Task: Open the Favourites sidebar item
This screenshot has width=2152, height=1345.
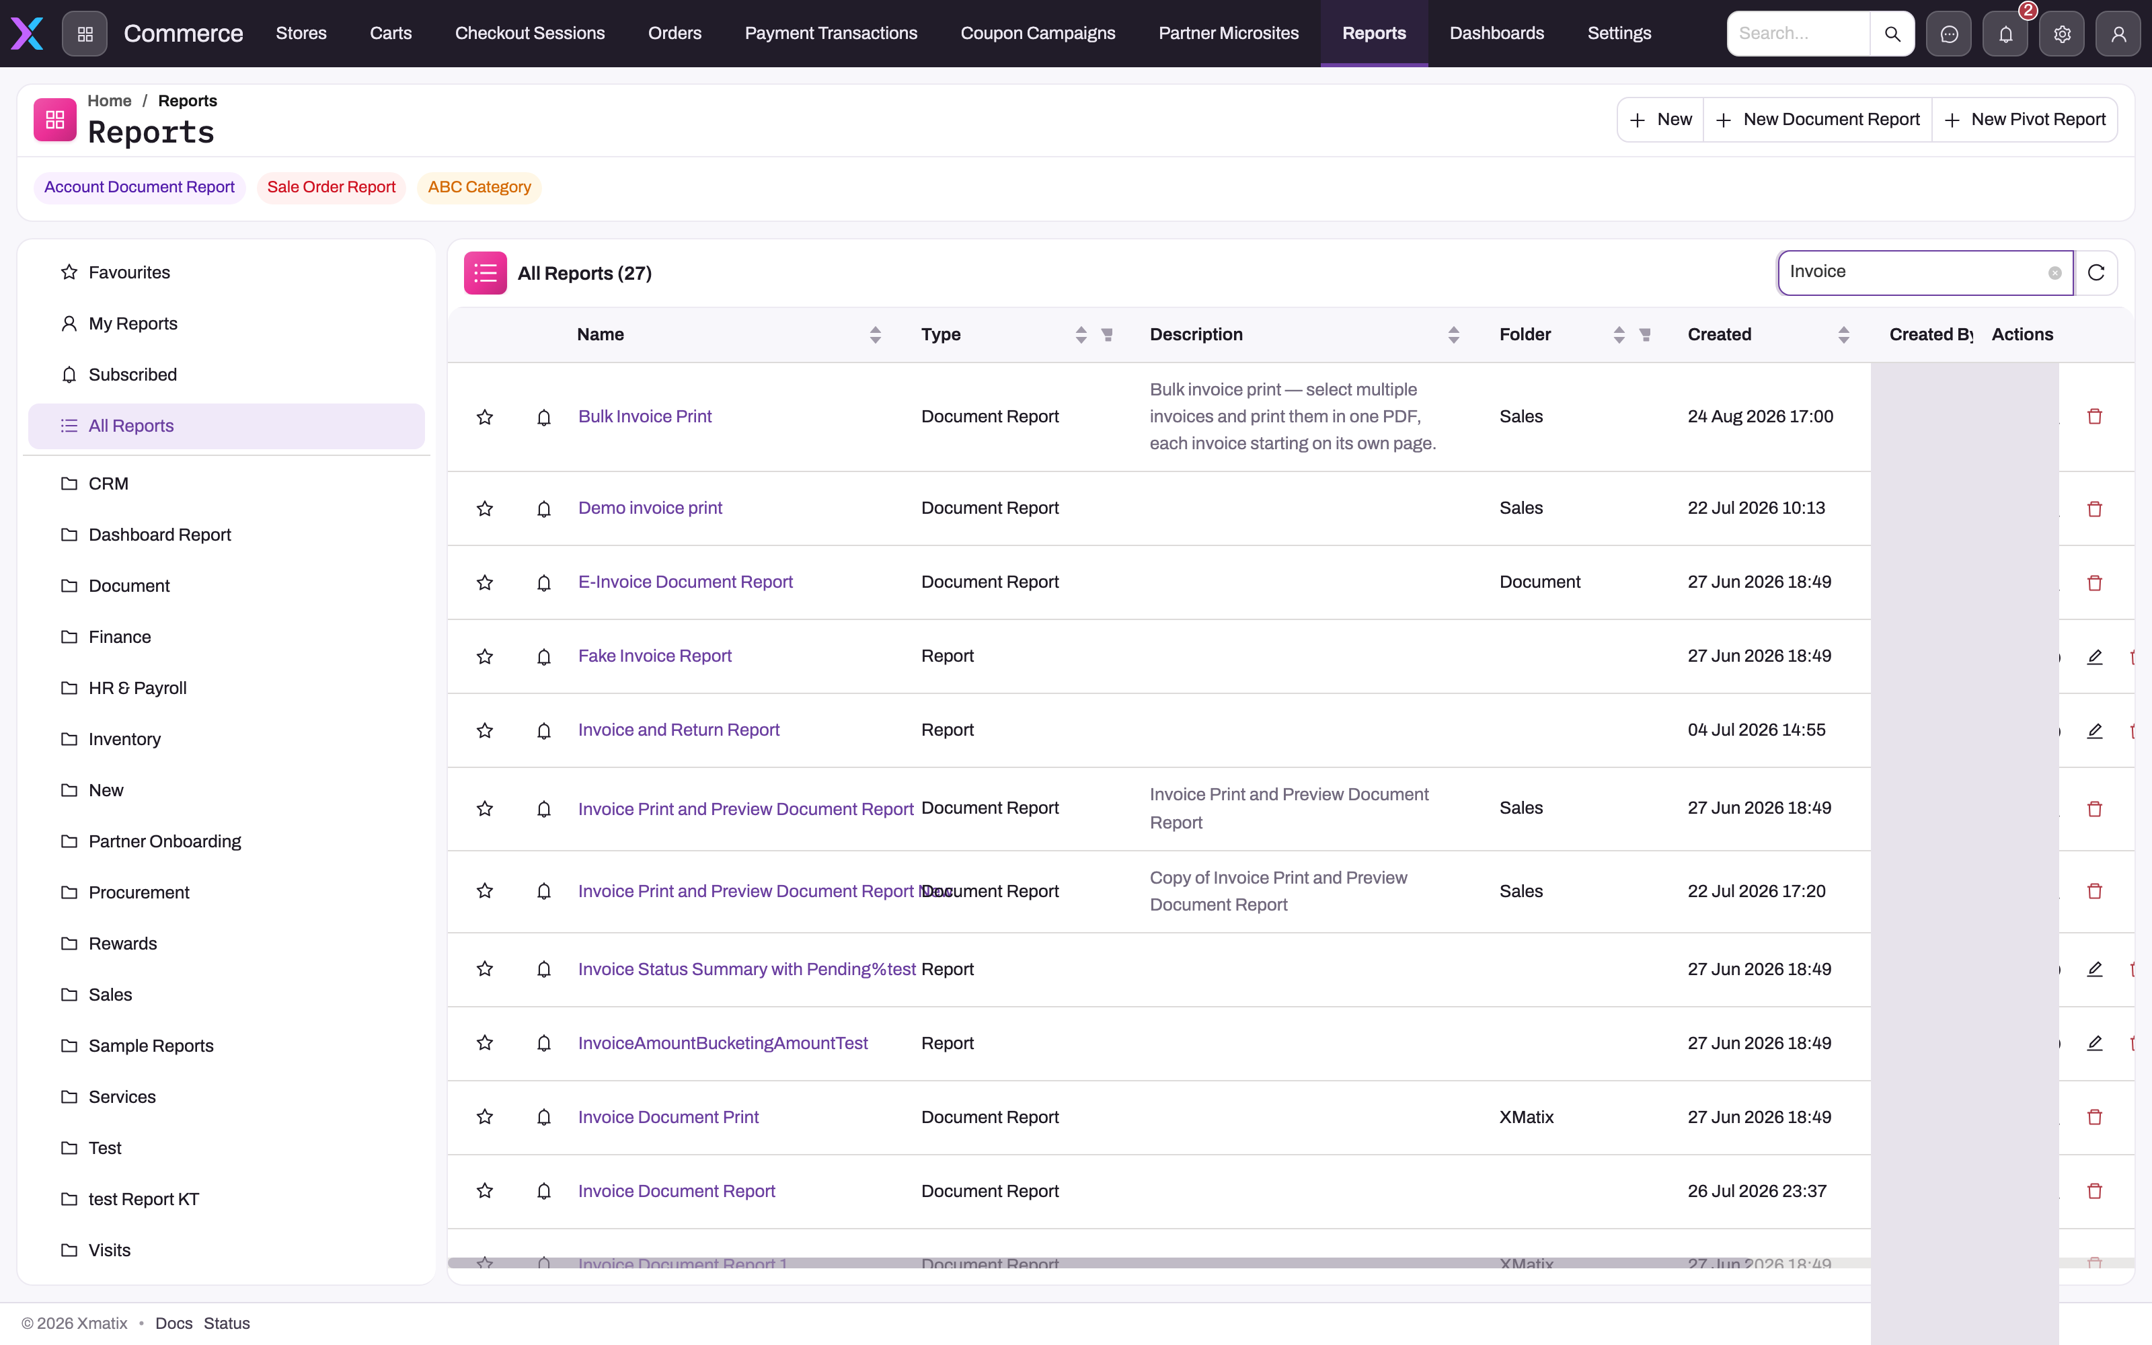Action: point(227,272)
